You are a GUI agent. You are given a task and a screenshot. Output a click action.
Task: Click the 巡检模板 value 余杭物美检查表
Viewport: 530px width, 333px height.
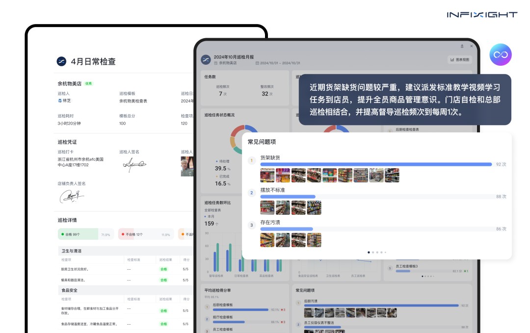coord(133,101)
